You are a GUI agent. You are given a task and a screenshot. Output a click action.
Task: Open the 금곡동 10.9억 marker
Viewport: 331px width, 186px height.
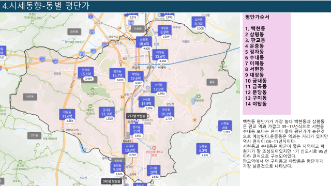point(130,148)
